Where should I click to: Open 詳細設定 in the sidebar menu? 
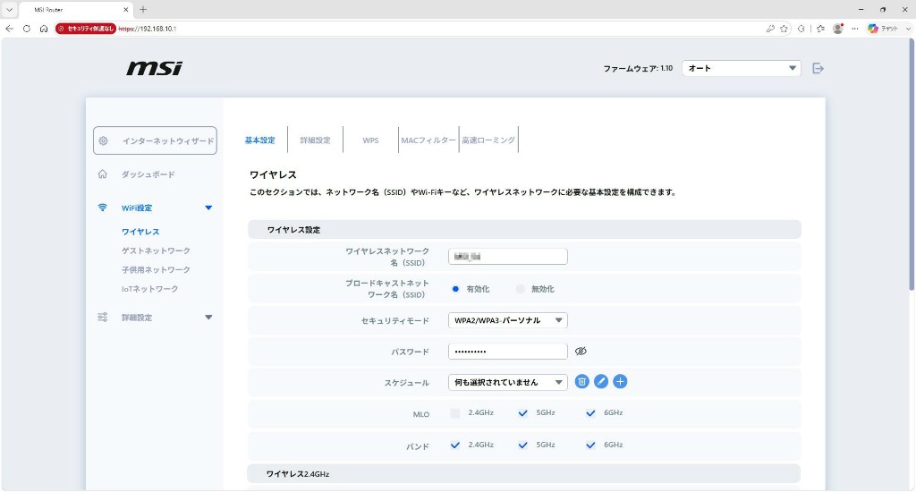coord(137,318)
